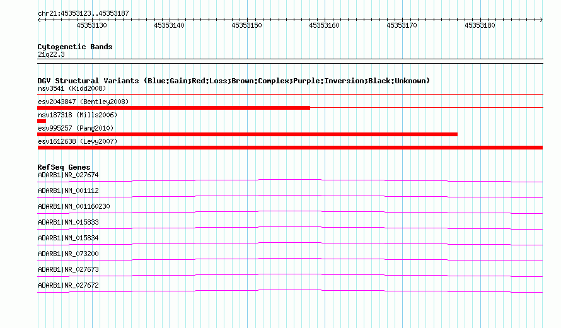Click ruler position label 45353130

tap(91, 25)
